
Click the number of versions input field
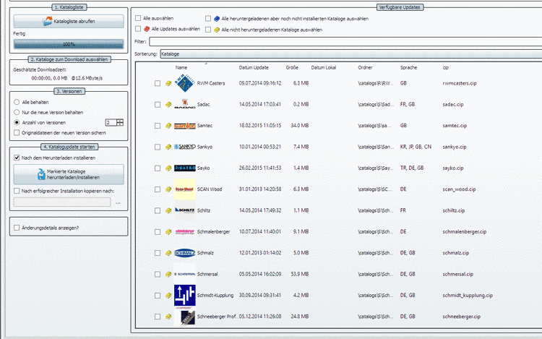[x=111, y=122]
